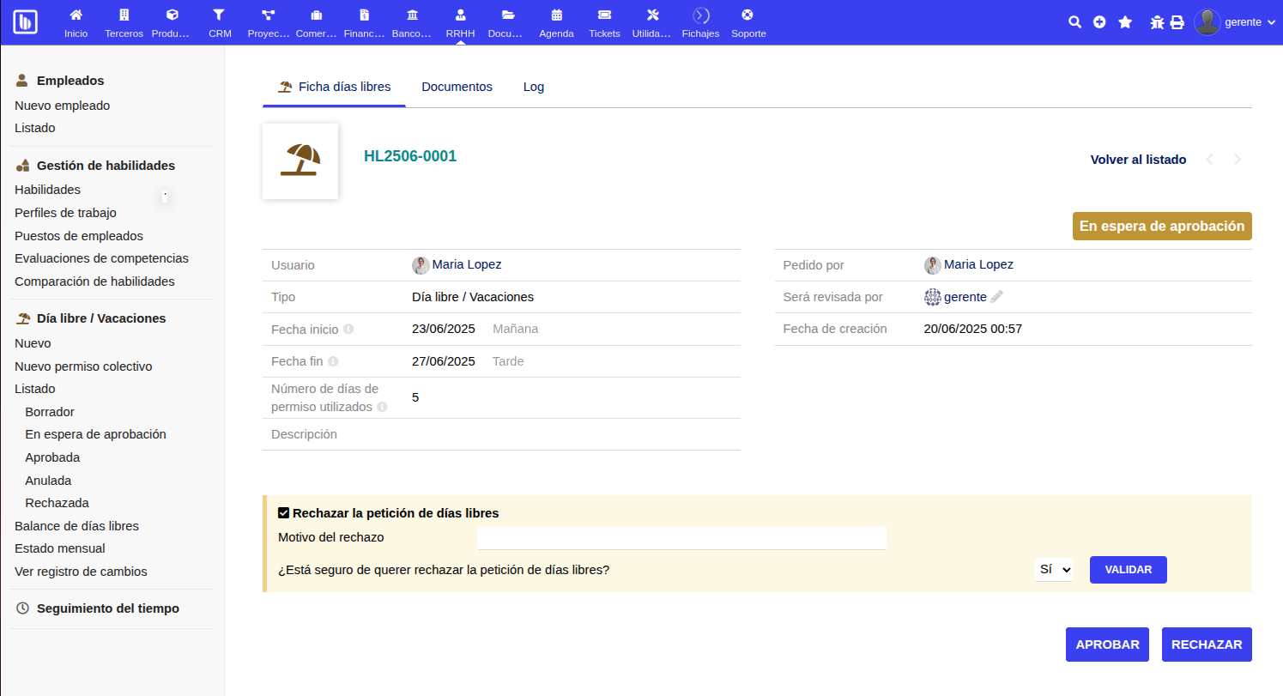Open the search magnifier icon in top bar
The image size is (1283, 696).
[x=1074, y=22]
